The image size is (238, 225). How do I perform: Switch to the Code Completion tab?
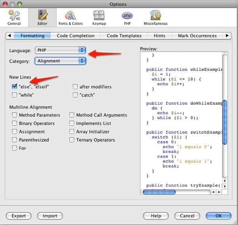75,36
